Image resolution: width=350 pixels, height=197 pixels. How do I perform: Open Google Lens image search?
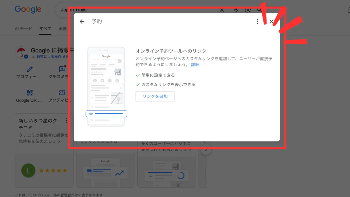coord(248,10)
